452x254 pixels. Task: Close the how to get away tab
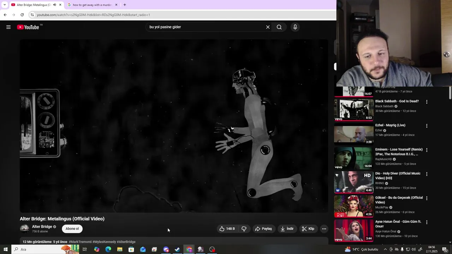point(116,5)
